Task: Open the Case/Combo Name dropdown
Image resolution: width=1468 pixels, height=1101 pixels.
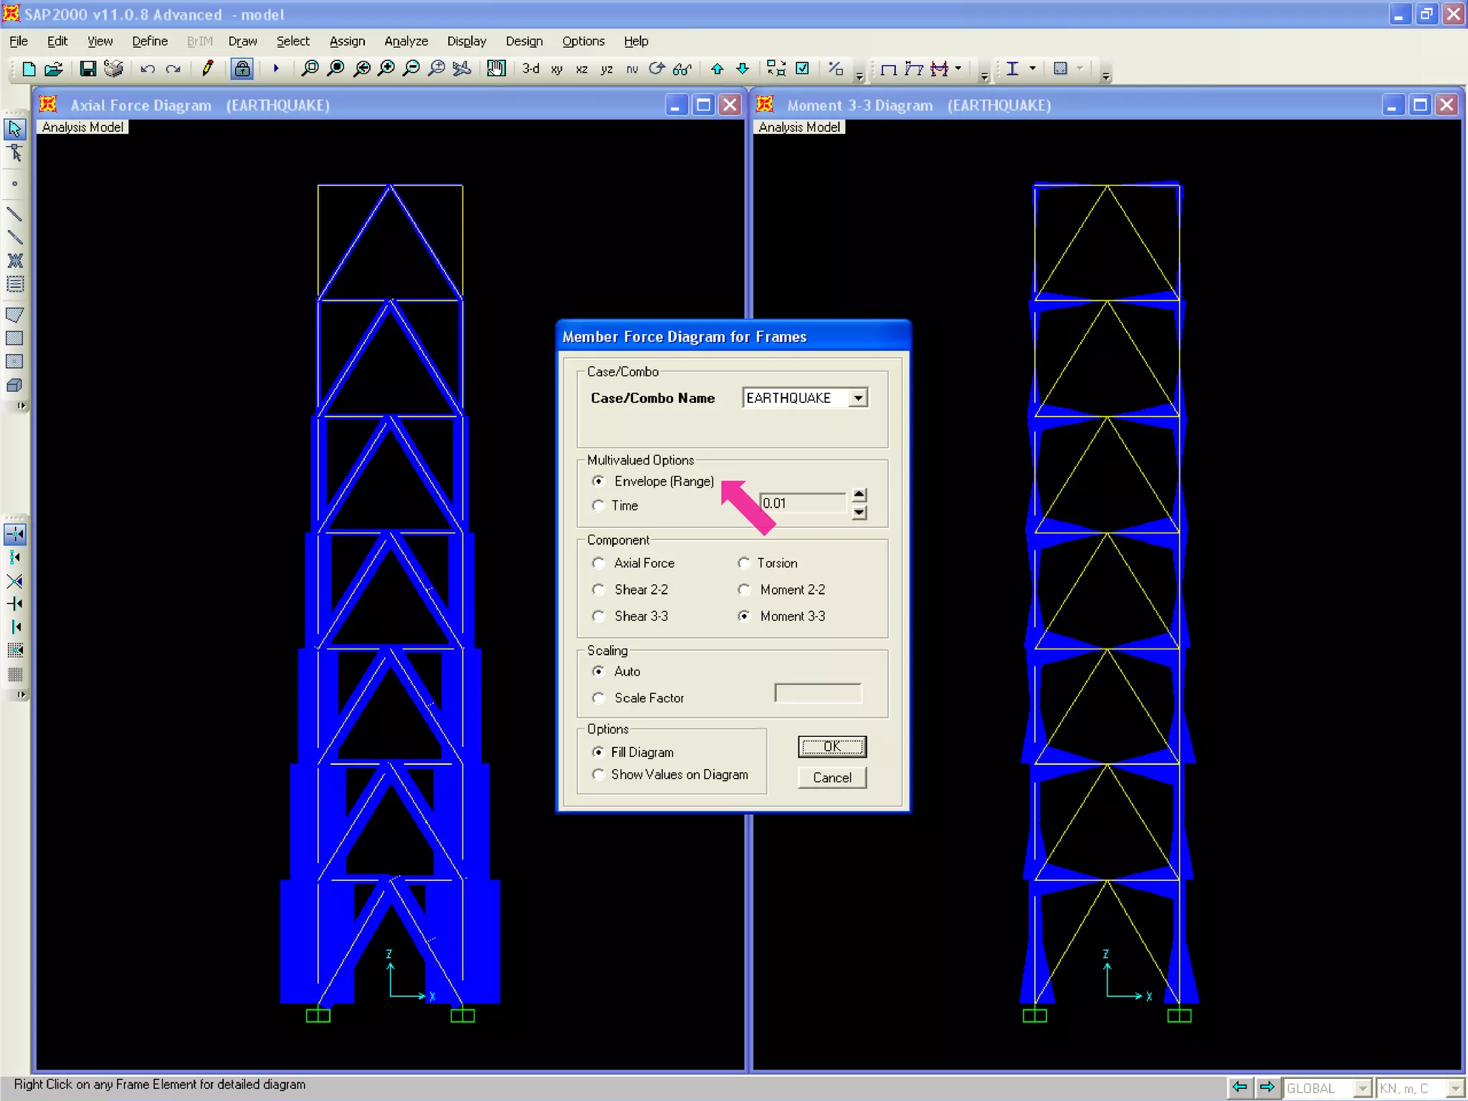Action: pyautogui.click(x=858, y=398)
